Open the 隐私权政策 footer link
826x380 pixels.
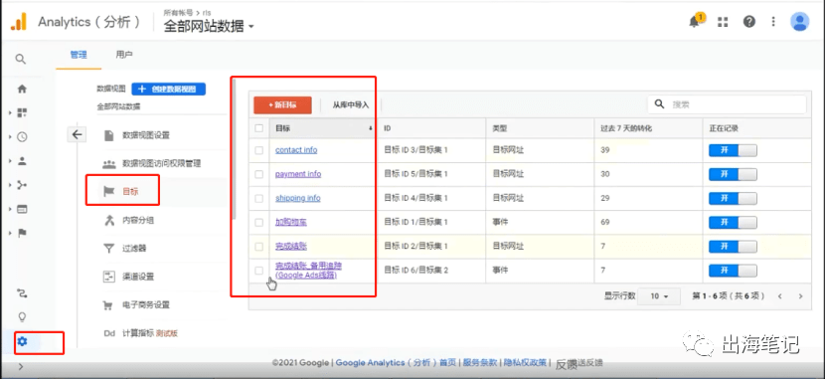pos(525,363)
